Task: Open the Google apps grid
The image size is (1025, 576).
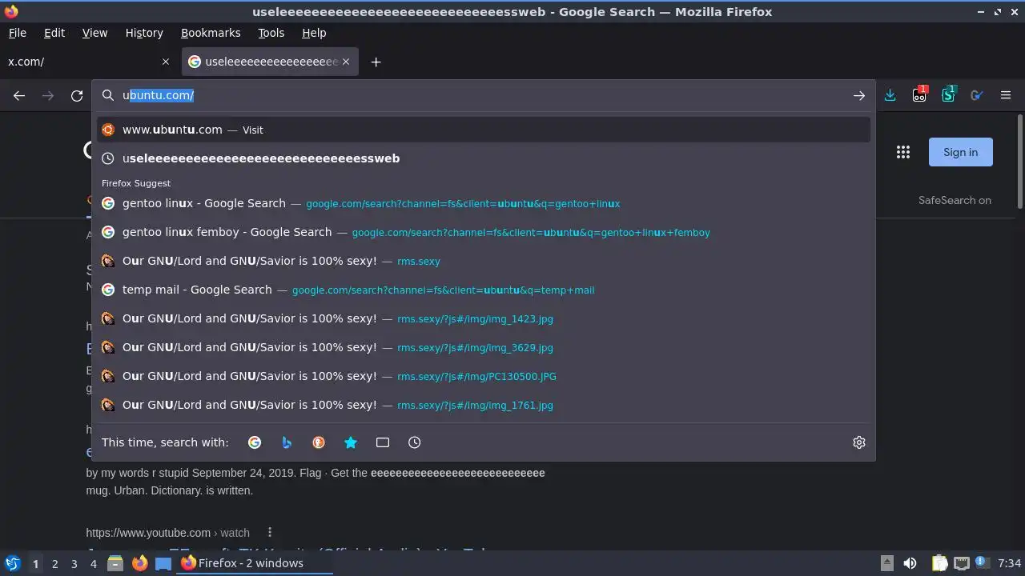Action: [903, 152]
